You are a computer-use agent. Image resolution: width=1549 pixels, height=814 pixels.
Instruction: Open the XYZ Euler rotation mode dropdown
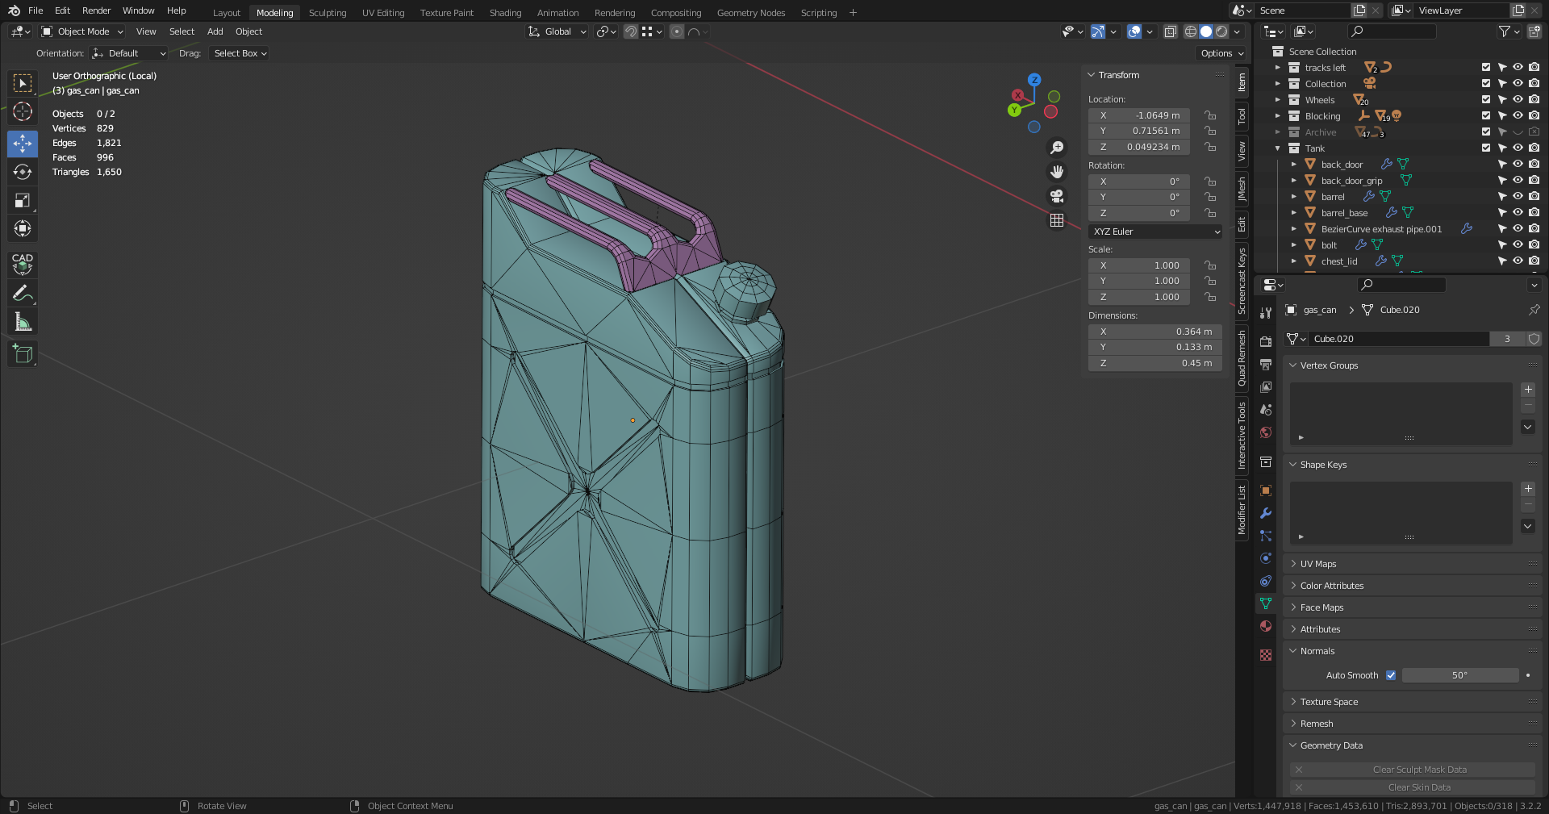click(x=1155, y=232)
